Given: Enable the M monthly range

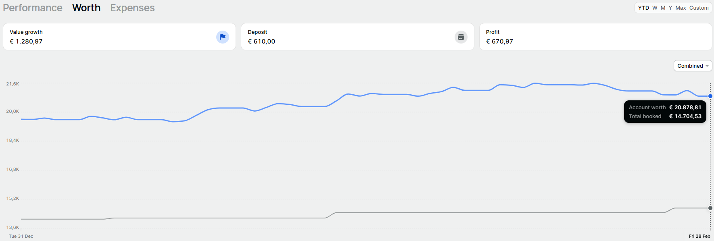Looking at the screenshot, I should click(x=663, y=8).
